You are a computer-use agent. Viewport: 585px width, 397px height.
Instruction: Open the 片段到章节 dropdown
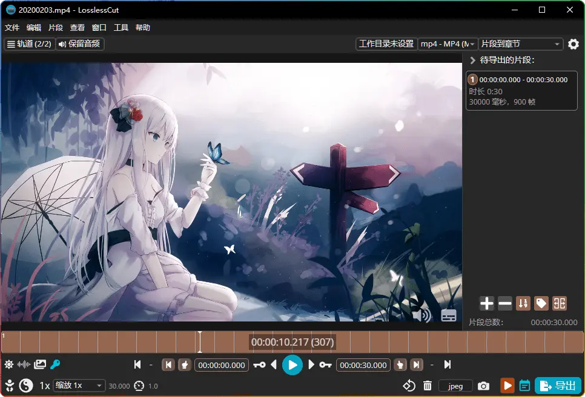[x=521, y=44]
